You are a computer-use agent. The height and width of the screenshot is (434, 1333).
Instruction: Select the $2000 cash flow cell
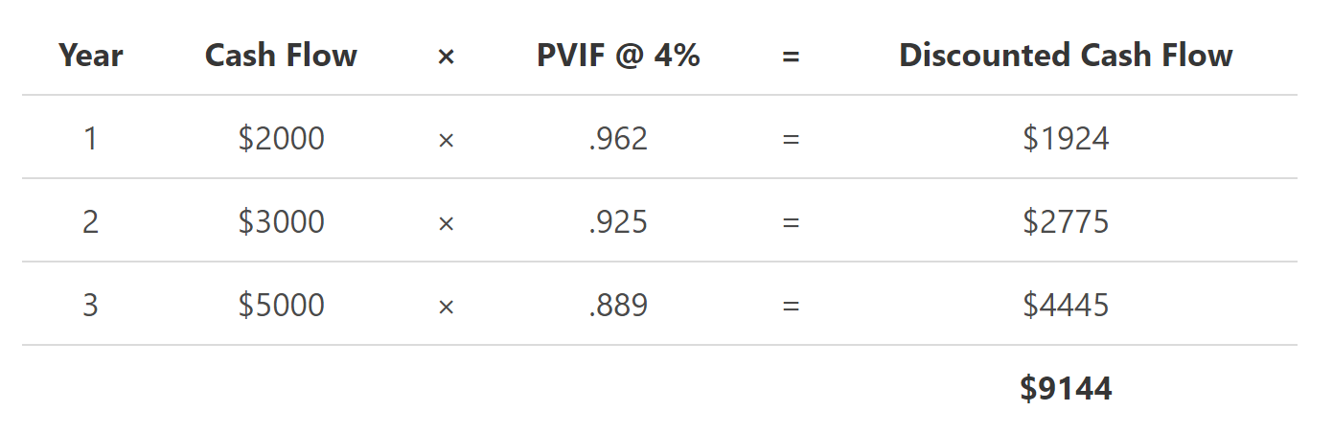[x=281, y=139]
